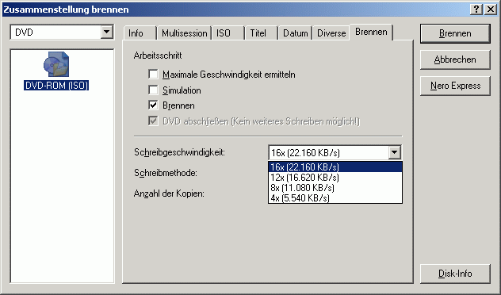Click the Arbeitsschritt group label
501x295 pixels.
(x=158, y=56)
